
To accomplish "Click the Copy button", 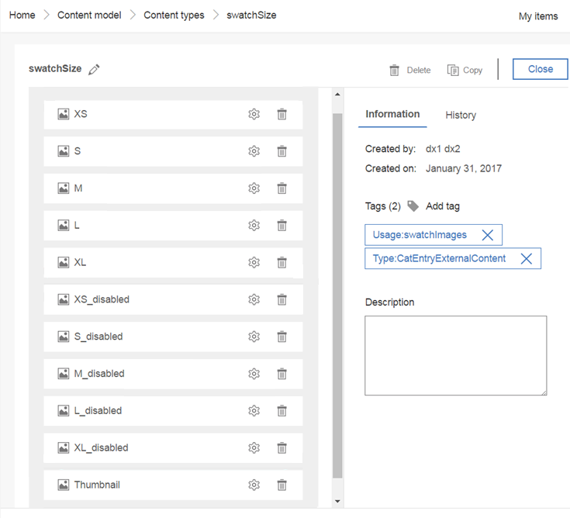I will 465,70.
